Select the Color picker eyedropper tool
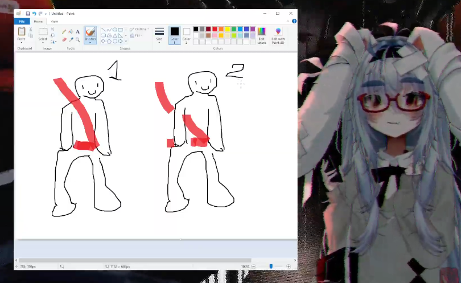 (71, 39)
